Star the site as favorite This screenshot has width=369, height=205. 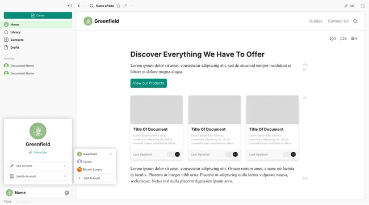(x=119, y=6)
